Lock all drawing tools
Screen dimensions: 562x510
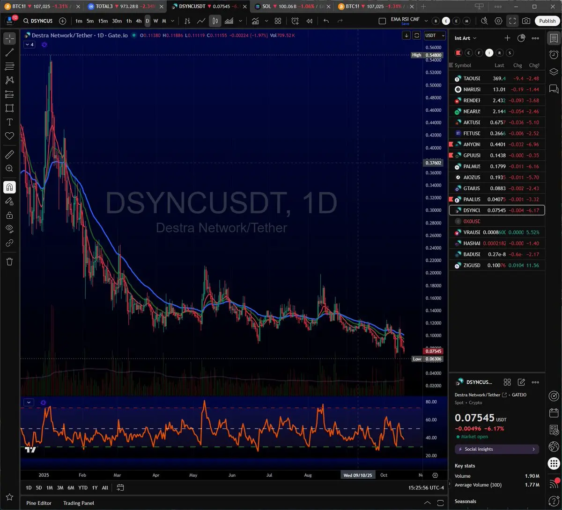(x=9, y=215)
